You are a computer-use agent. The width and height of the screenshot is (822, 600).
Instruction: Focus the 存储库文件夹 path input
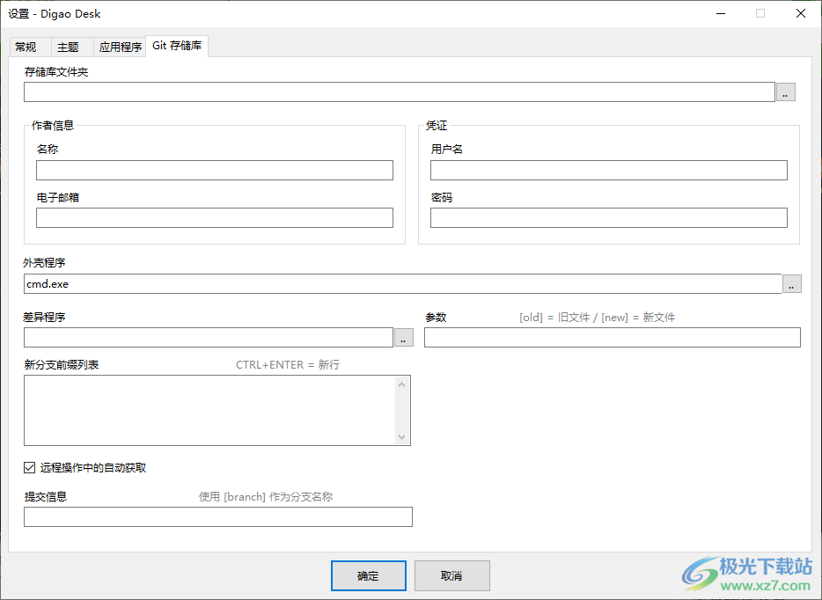(399, 91)
